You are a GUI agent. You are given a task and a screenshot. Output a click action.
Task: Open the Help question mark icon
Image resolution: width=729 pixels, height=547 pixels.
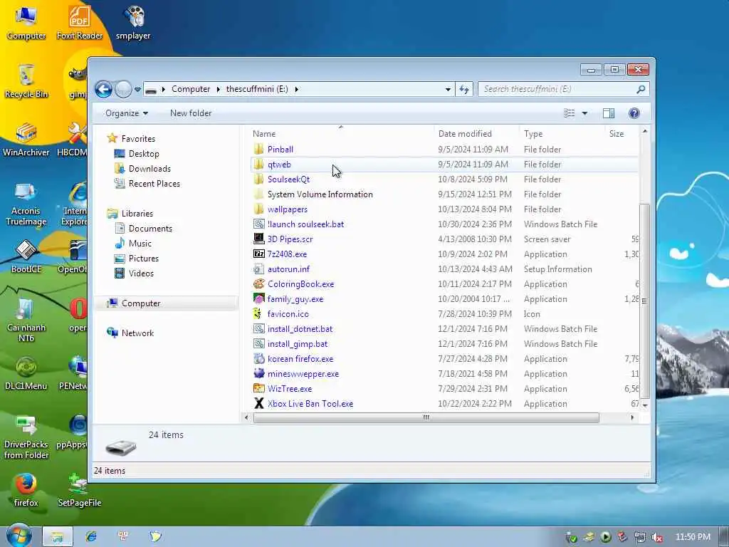pyautogui.click(x=634, y=113)
